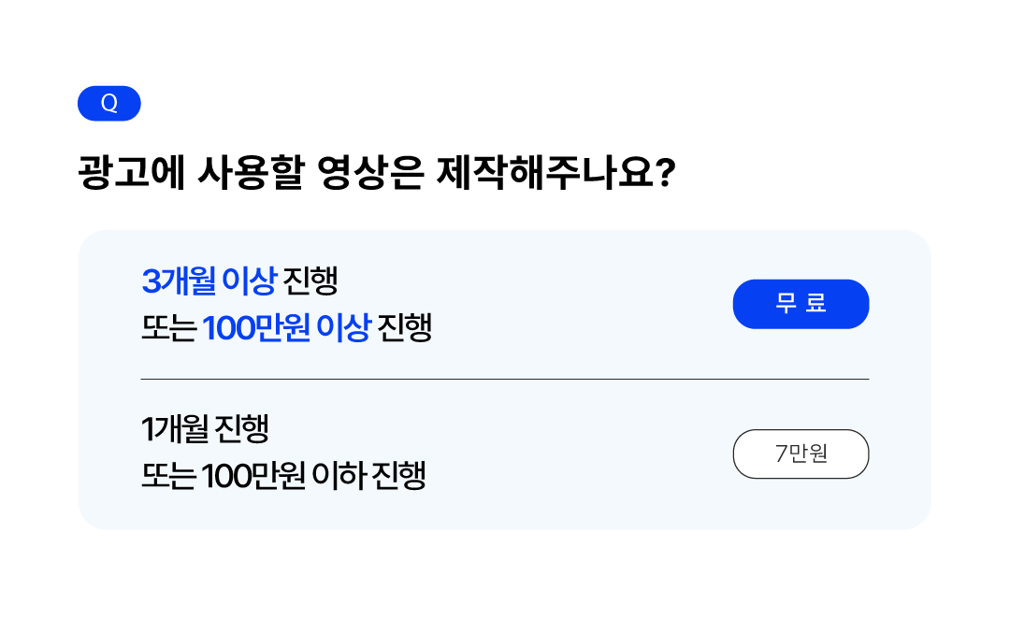
Task: Click 진행 right after 1개월
Action: click(x=242, y=429)
